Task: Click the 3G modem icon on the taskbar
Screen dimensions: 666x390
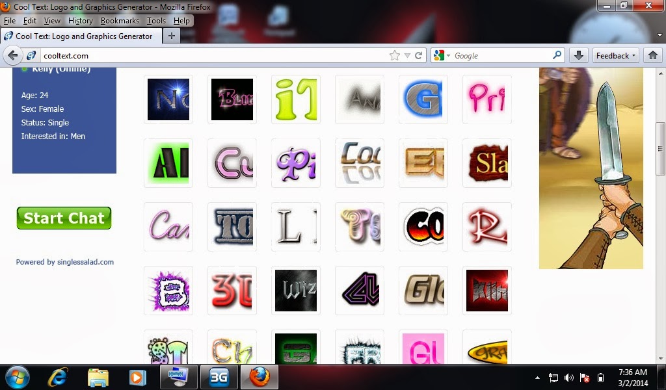Action: click(x=219, y=377)
